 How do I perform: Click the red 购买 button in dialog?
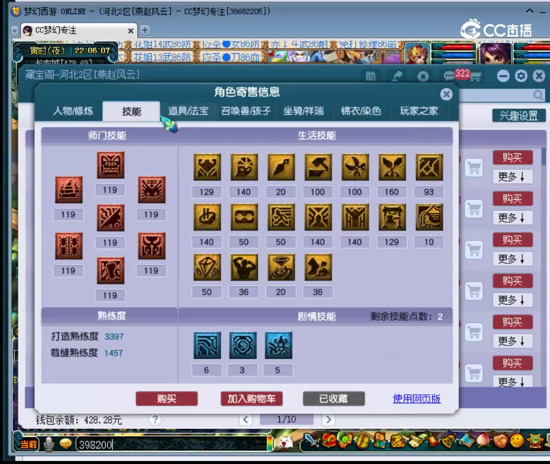167,399
